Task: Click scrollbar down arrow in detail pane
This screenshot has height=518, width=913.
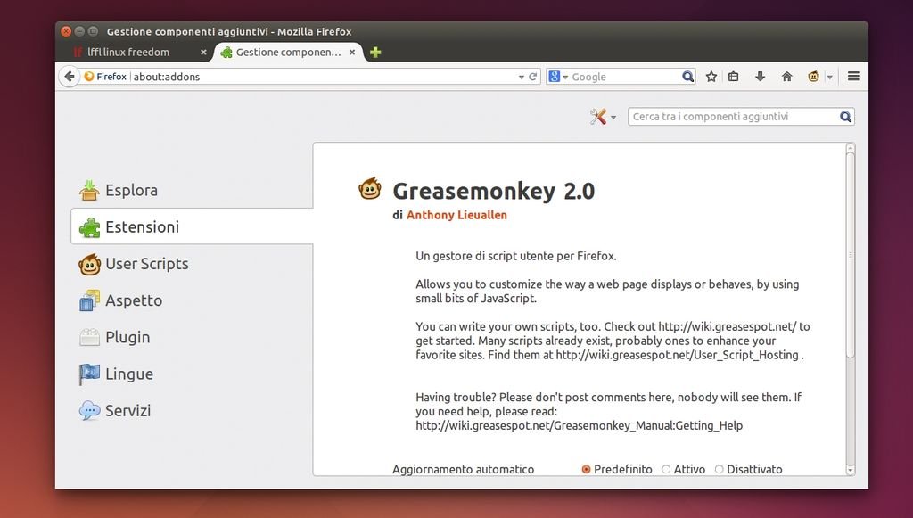Action: [850, 470]
